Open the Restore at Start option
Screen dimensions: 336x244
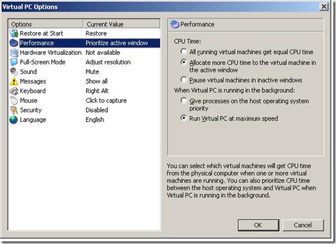tap(41, 33)
